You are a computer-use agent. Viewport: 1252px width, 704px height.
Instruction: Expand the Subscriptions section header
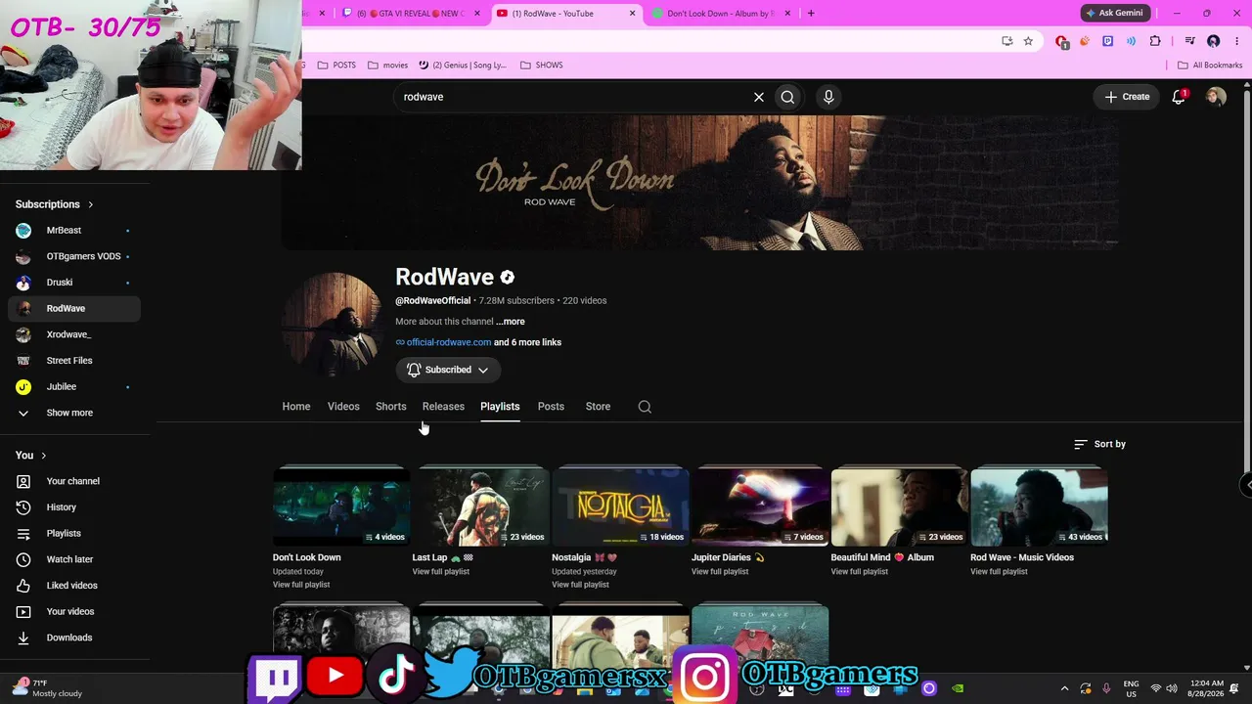(x=55, y=204)
